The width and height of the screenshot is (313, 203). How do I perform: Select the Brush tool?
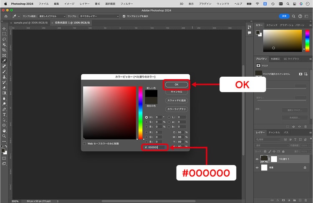tap(4, 72)
